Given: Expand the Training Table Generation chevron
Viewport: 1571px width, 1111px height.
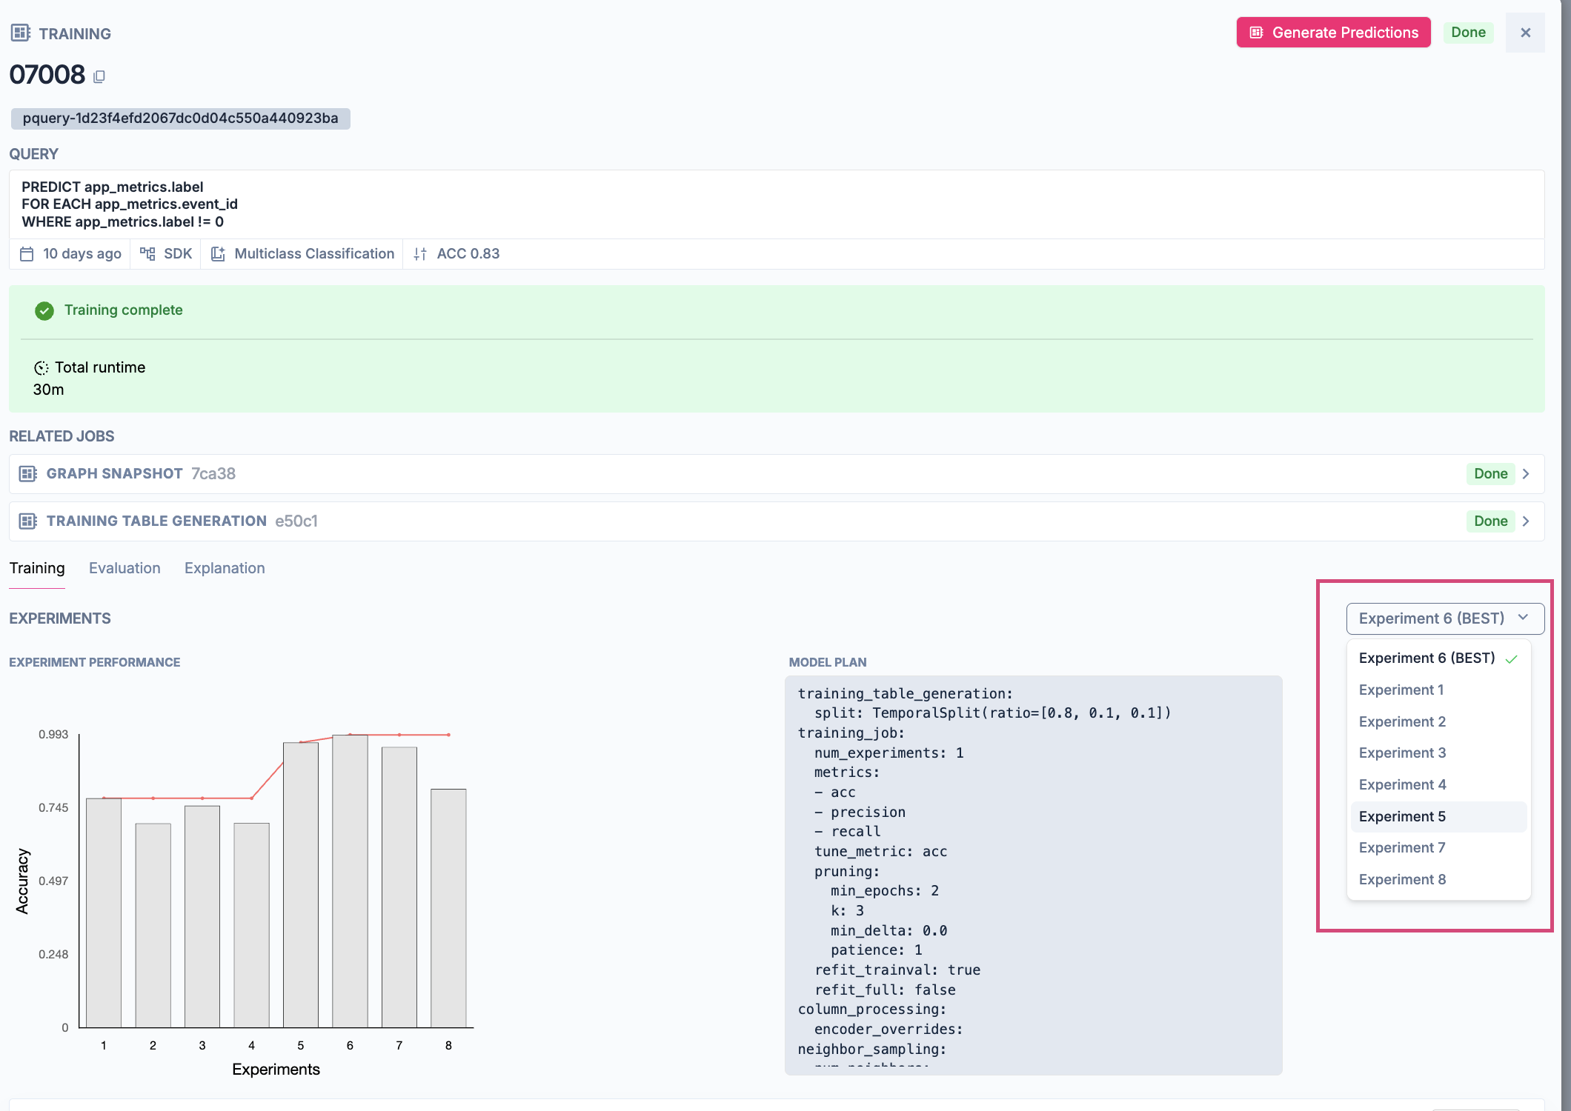Looking at the screenshot, I should pos(1526,521).
